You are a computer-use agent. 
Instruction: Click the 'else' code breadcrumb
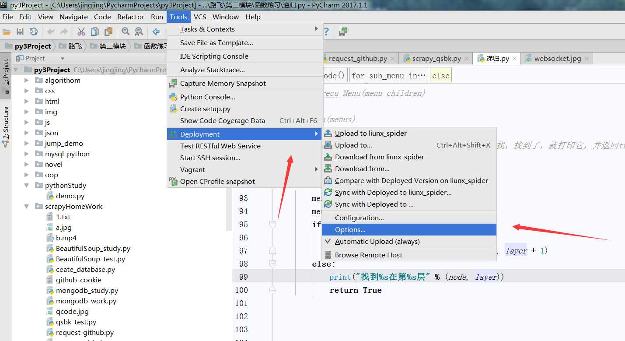440,76
